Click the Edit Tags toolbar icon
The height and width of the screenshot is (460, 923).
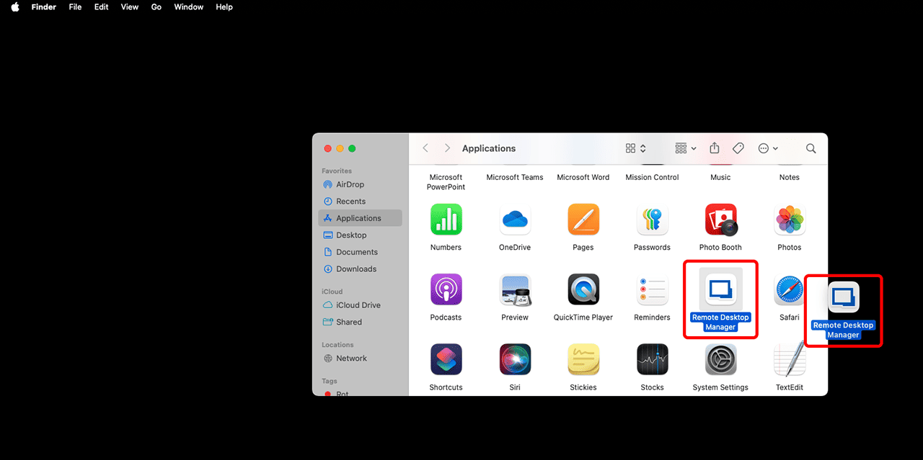[738, 148]
